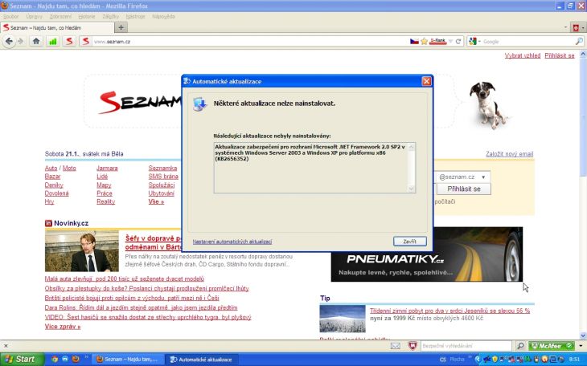Click the Přihlásit se login button
587x366 pixels.
tap(464, 189)
